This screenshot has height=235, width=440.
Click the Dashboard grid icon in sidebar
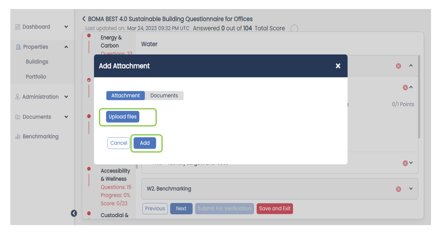pyautogui.click(x=18, y=27)
